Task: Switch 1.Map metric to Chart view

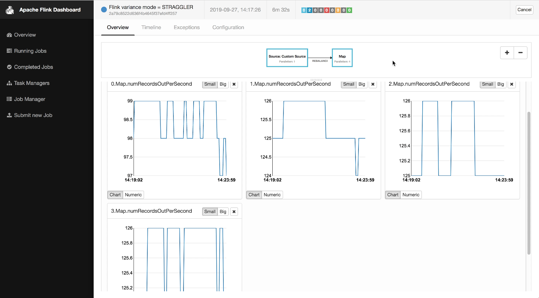Action: pyautogui.click(x=254, y=195)
